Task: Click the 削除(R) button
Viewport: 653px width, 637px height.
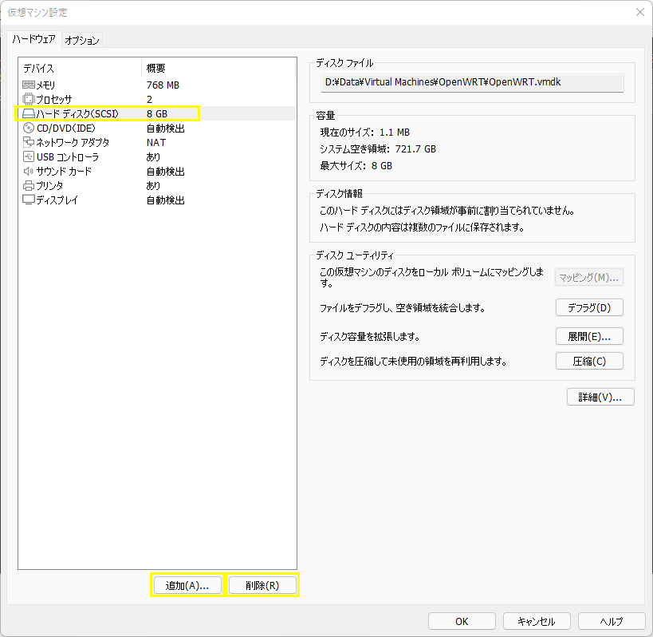Action: 262,585
